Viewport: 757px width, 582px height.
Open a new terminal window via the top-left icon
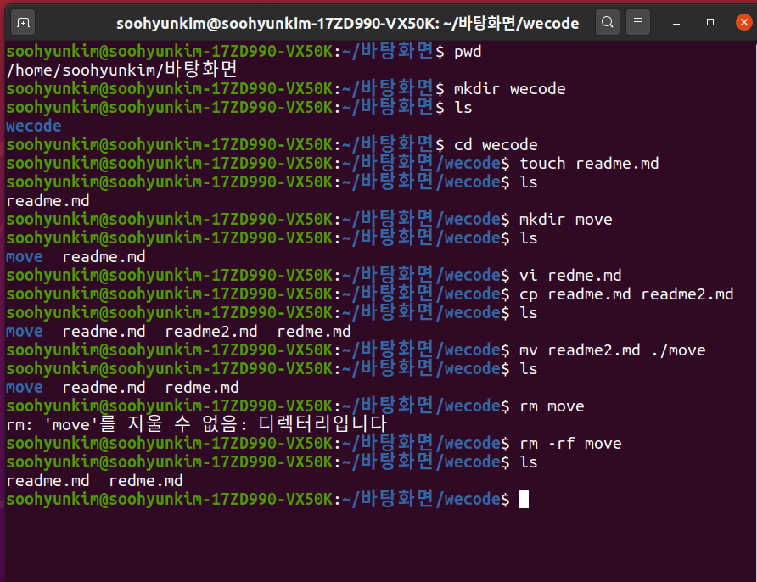pos(22,22)
